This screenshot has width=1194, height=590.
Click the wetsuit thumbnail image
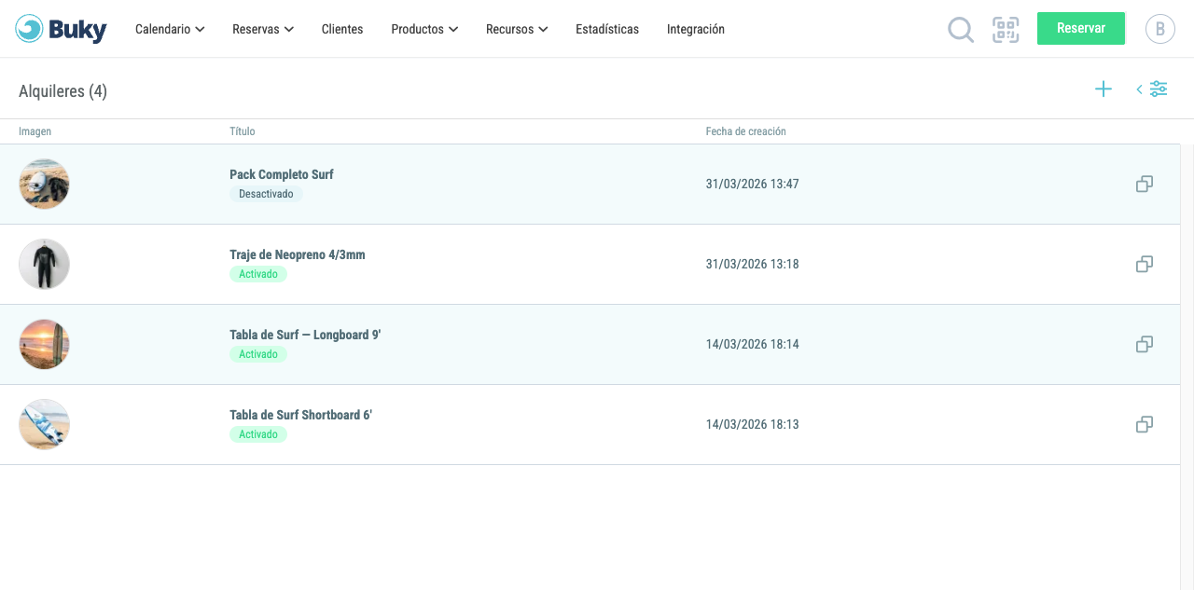(44, 265)
